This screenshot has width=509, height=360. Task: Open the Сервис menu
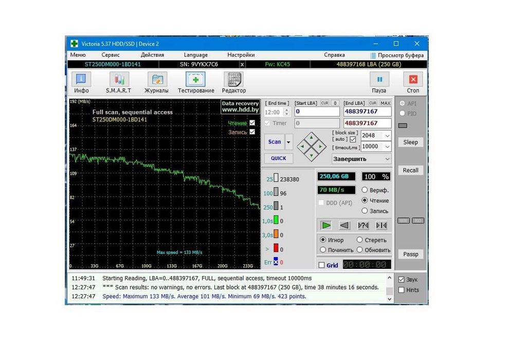(111, 55)
